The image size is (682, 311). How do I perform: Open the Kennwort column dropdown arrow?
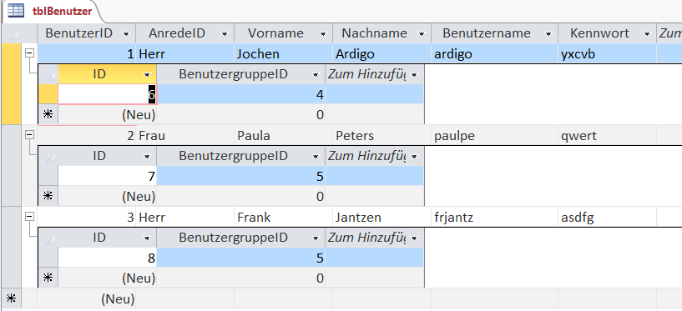(x=647, y=34)
